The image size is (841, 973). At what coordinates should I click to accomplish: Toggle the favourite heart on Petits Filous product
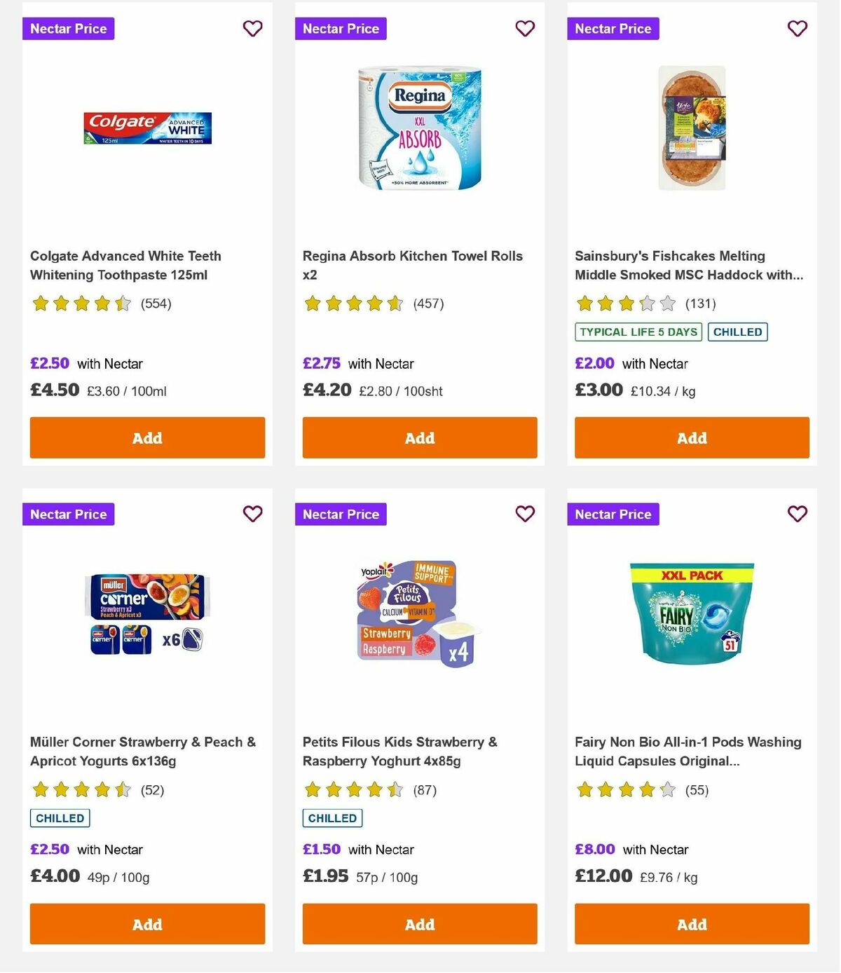(x=525, y=514)
